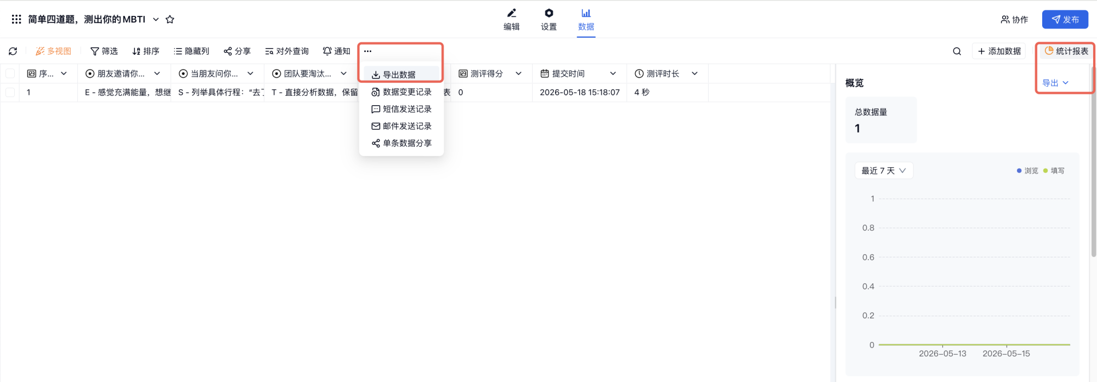Image resolution: width=1097 pixels, height=382 pixels.
Task: Select the cell starting 'S - 列举具体行程'
Action: pos(218,92)
